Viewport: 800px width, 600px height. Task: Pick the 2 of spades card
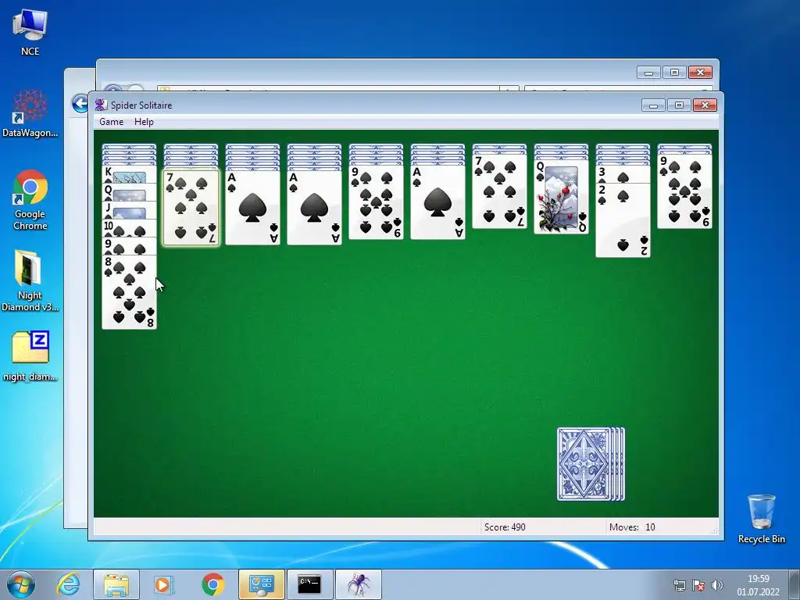(x=623, y=220)
